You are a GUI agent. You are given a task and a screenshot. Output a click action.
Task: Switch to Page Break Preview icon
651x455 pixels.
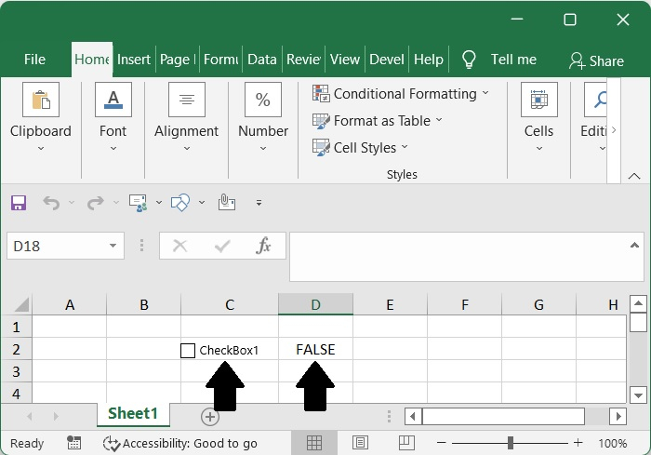[x=405, y=443]
